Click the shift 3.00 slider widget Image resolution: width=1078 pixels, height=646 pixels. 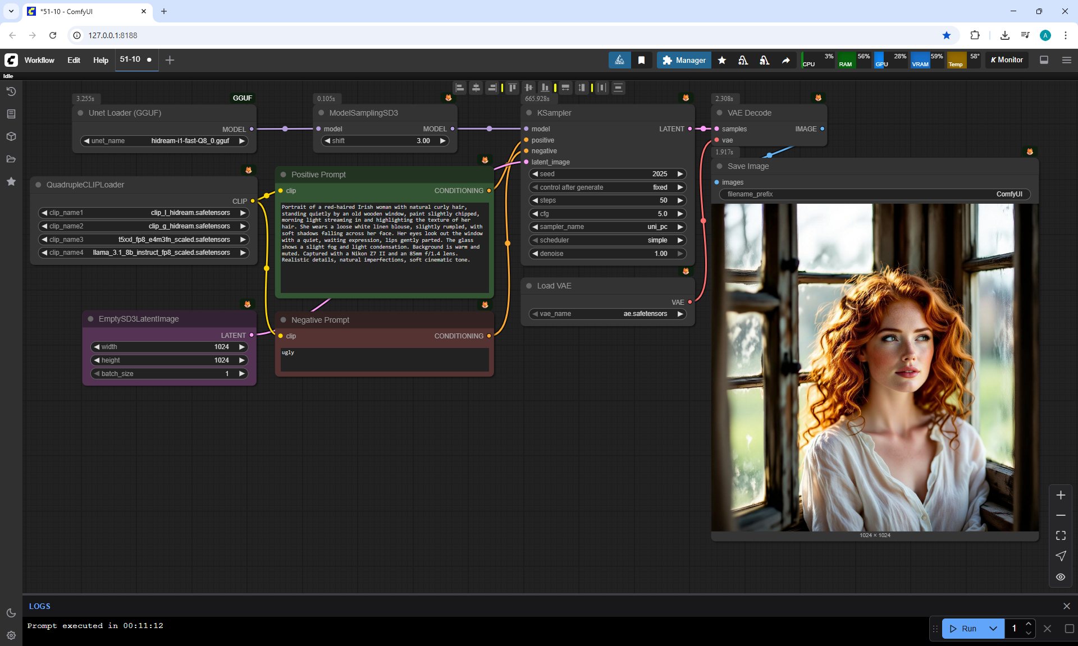coord(385,141)
